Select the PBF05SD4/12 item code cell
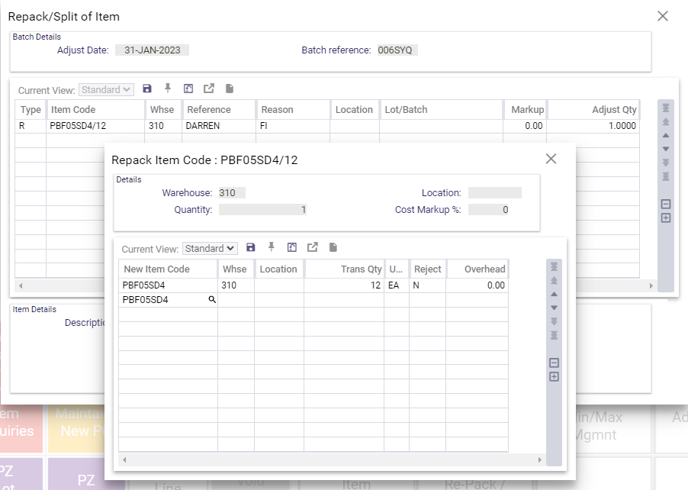The height and width of the screenshot is (490, 688). (95, 126)
